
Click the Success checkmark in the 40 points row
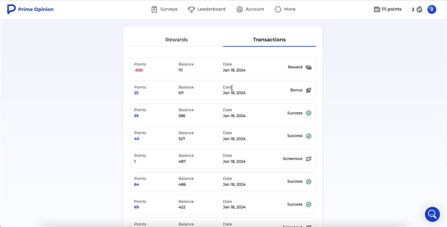click(309, 136)
